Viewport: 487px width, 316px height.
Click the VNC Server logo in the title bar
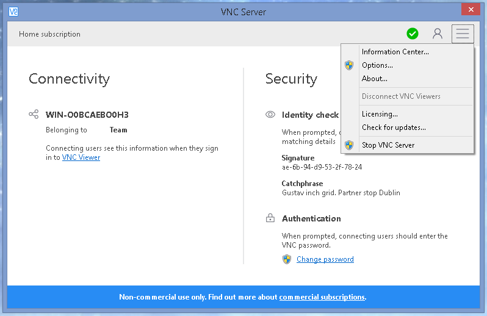[13, 12]
